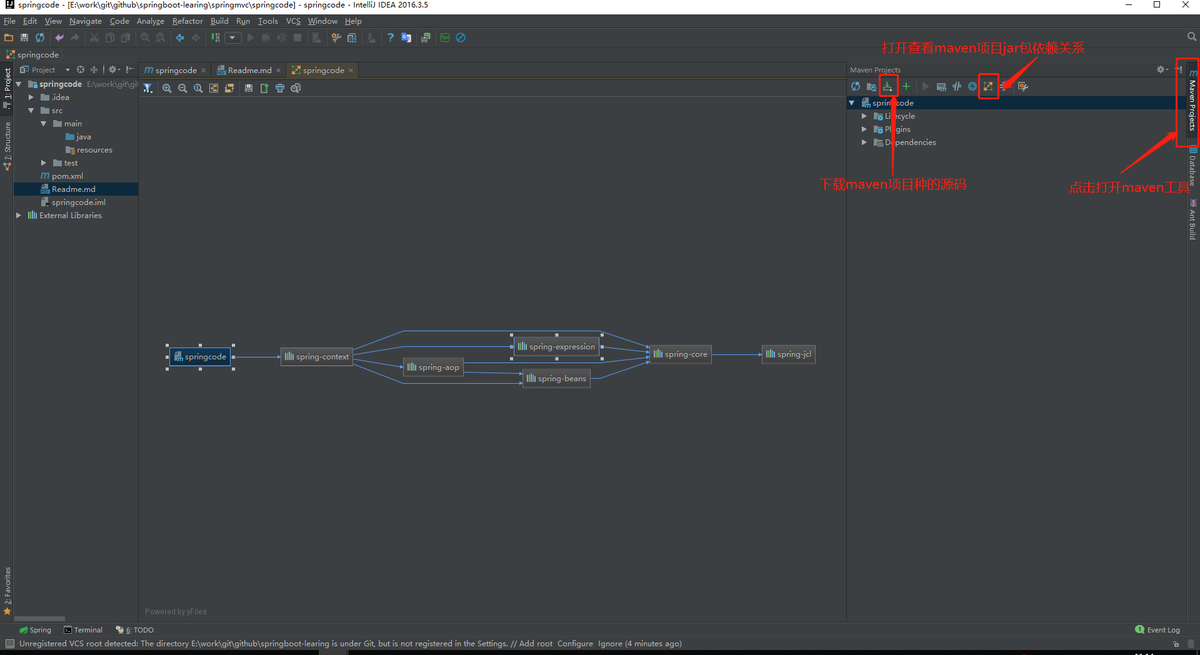Expand External Libraries node
The image size is (1200, 655).
click(x=19, y=215)
